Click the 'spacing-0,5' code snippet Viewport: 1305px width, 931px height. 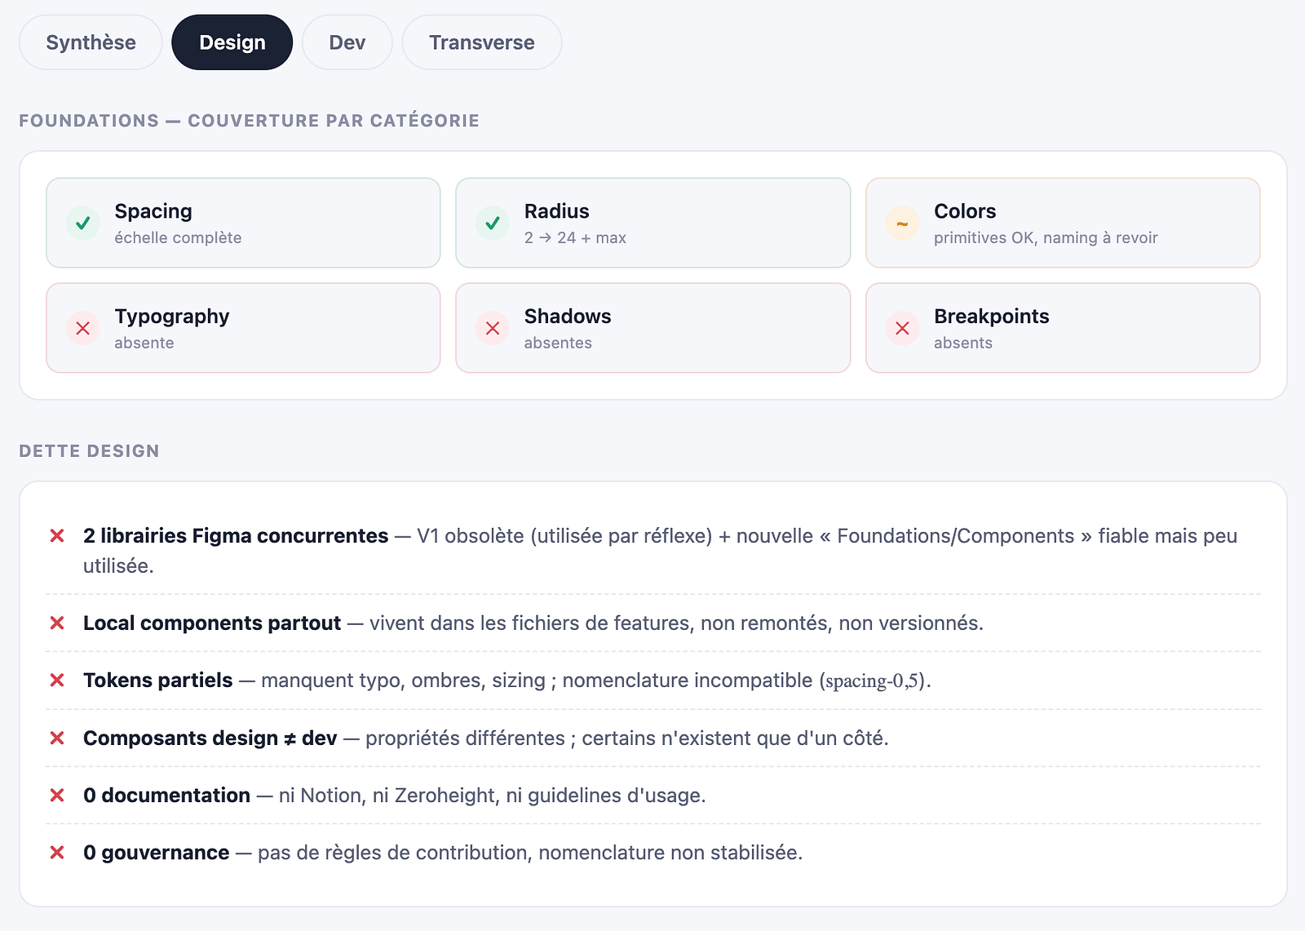[873, 681]
